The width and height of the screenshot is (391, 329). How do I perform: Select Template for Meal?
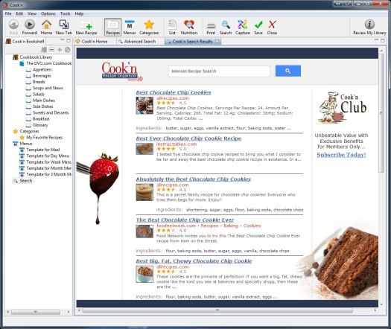[x=43, y=150]
